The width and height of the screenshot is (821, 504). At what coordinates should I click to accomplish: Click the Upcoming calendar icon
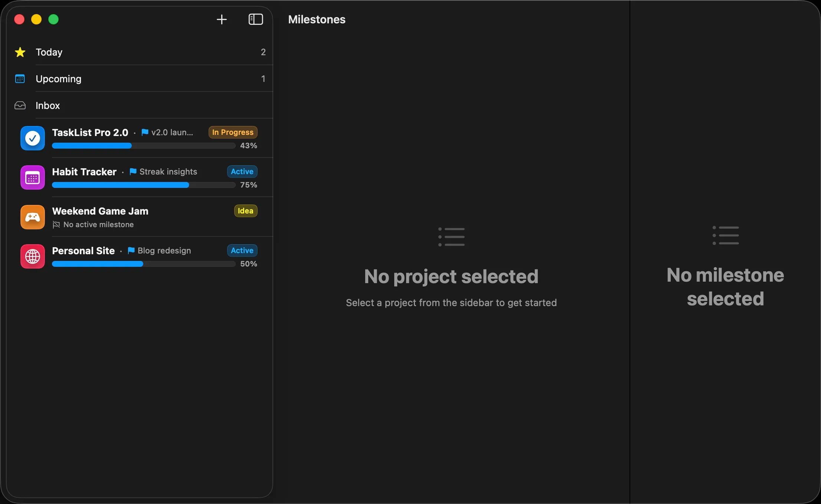pyautogui.click(x=20, y=79)
